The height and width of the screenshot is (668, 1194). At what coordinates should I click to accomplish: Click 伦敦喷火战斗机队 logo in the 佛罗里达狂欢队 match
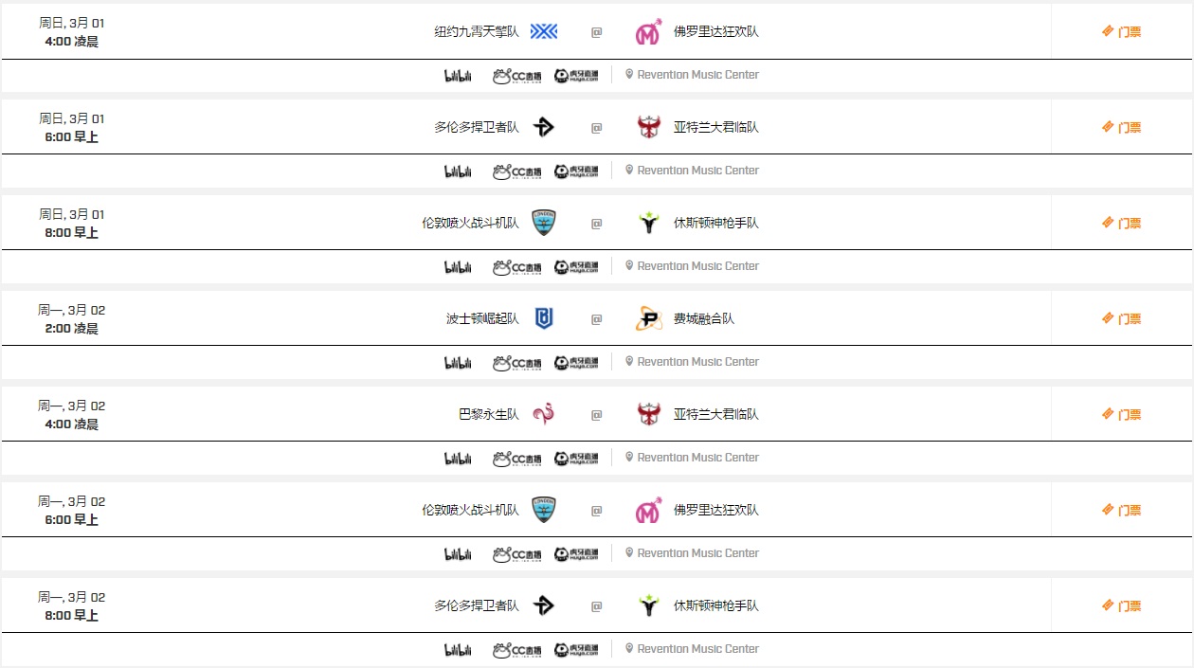click(x=544, y=510)
